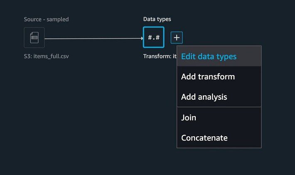295x175 pixels.
Task: Select Add analysis menu entry
Action: coord(219,97)
